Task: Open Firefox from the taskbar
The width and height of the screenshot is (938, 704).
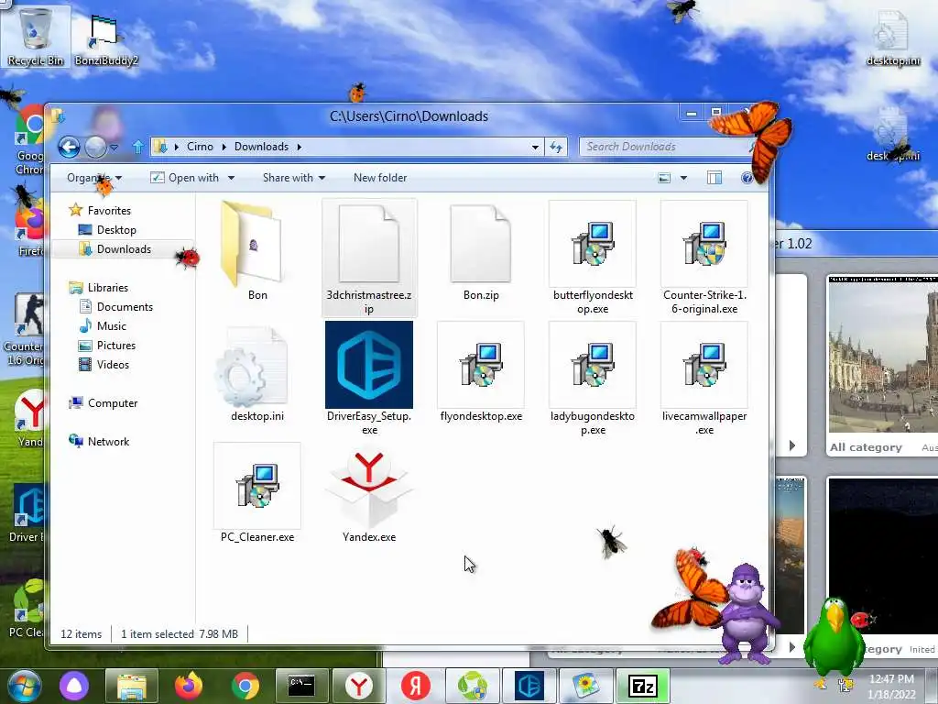Action: coord(189,686)
